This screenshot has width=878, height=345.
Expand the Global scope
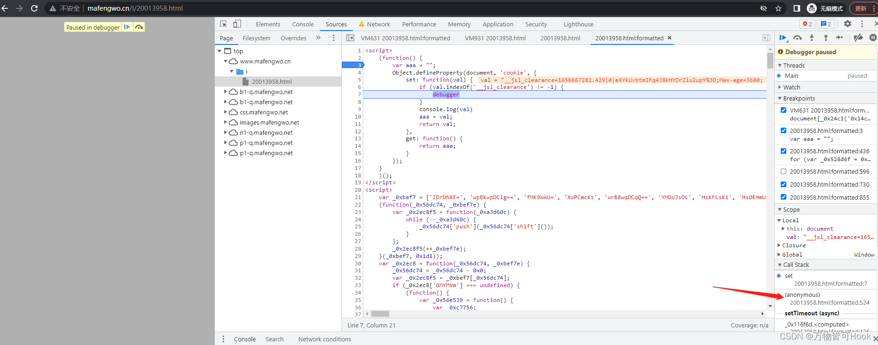pos(779,255)
